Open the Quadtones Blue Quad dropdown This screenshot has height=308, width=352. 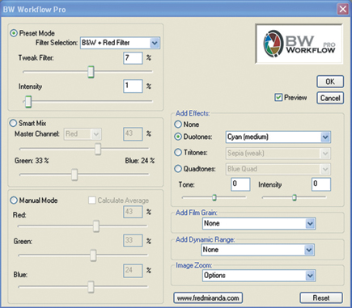(278, 169)
